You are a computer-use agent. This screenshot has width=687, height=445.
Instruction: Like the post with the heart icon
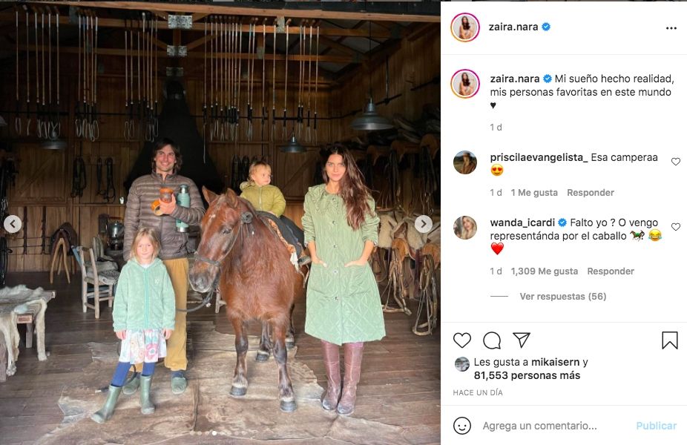(x=461, y=340)
